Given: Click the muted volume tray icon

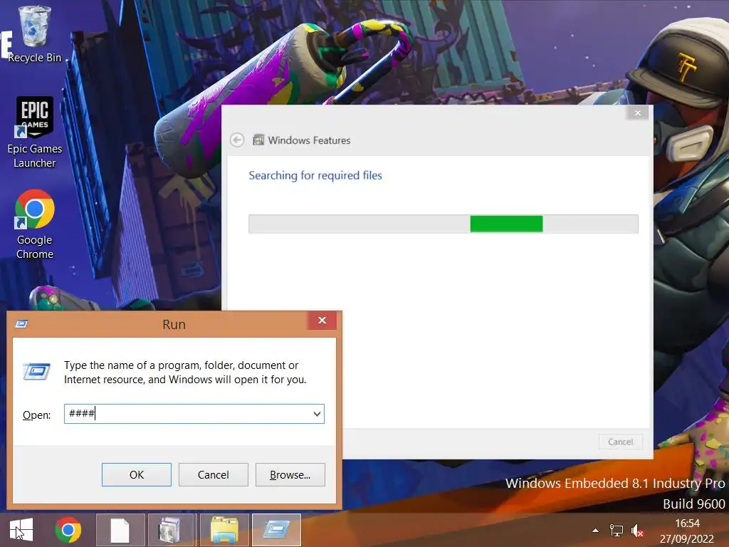Looking at the screenshot, I should click(x=637, y=530).
